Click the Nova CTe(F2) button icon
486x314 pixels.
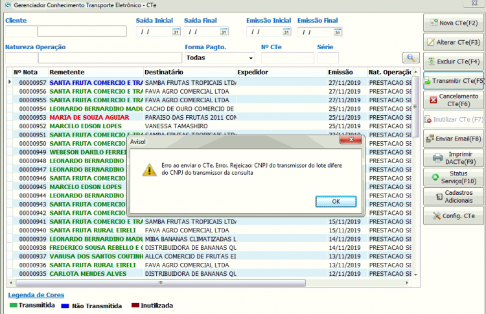tap(434, 23)
